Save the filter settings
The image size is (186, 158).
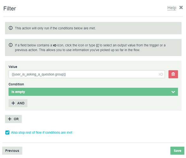pos(177,151)
